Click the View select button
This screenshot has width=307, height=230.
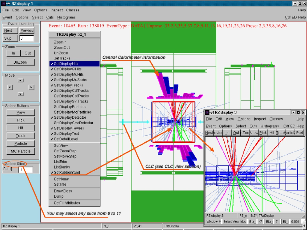(20, 113)
